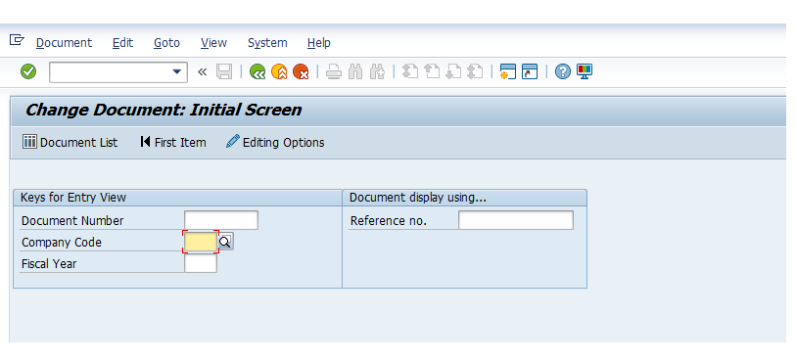The height and width of the screenshot is (363, 796).
Task: Click the "Reference no." label
Action: click(x=389, y=221)
